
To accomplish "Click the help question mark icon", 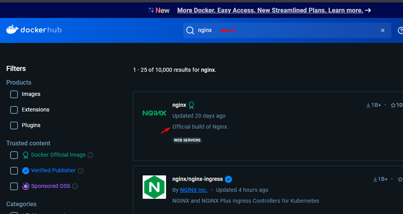I will [400, 30].
